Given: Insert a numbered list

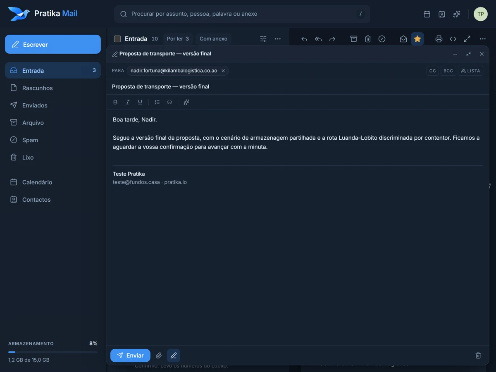Looking at the screenshot, I should [157, 102].
